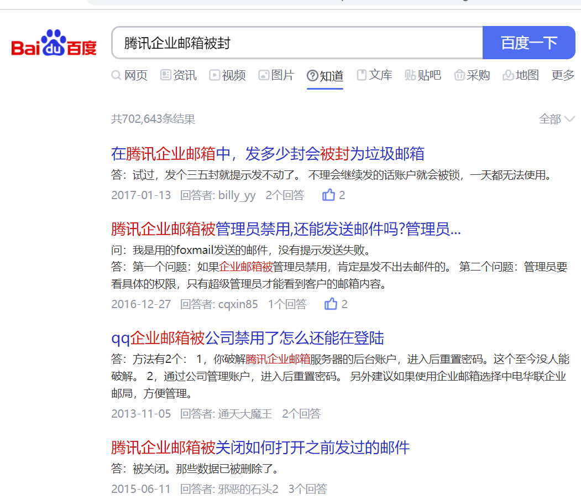Click 1个回答 under the cqxin85 result
Screen dimensions: 581x499
click(x=287, y=304)
